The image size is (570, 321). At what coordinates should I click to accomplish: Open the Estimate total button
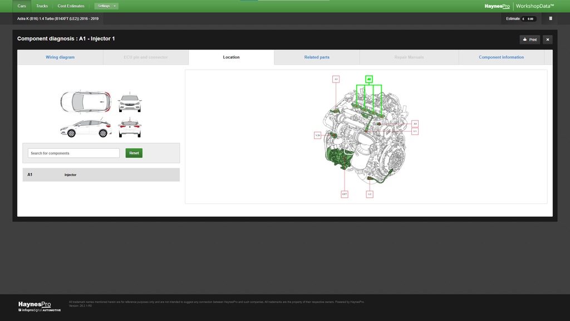[x=521, y=18]
